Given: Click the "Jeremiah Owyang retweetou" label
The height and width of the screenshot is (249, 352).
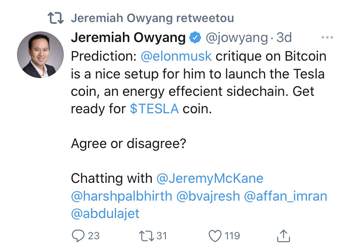Looking at the screenshot, I should click(152, 18).
